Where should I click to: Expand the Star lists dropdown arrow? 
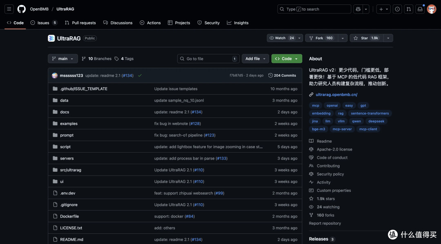click(388, 38)
